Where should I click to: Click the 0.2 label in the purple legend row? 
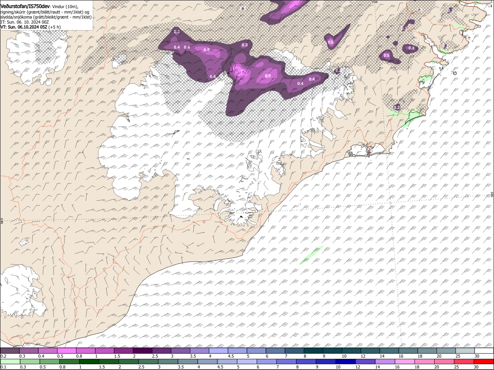pos(3,356)
